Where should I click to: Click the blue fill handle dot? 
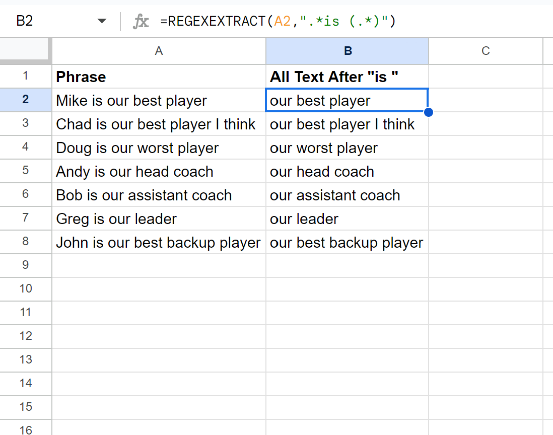point(429,112)
